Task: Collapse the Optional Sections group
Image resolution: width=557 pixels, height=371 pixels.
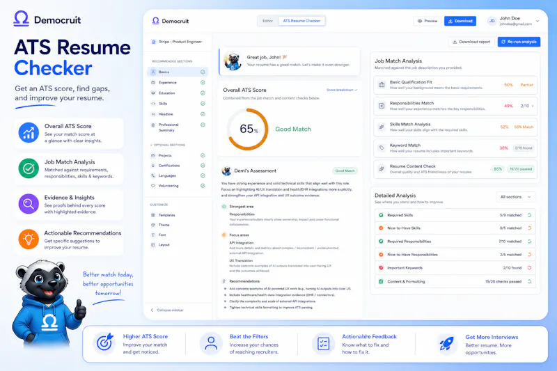Action: click(168, 145)
